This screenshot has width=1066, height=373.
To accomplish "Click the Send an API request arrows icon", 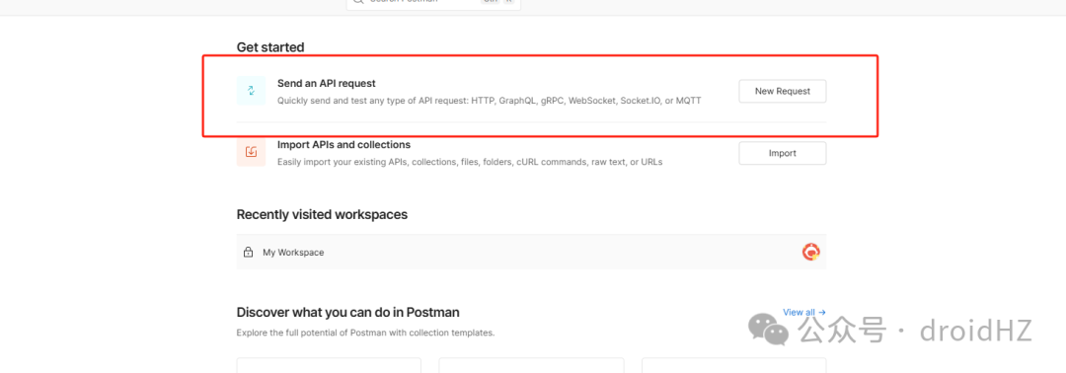I will tap(251, 91).
